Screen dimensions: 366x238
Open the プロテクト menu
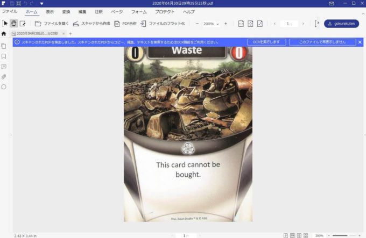(165, 12)
